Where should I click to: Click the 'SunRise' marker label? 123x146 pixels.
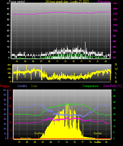[x=39, y=133]
